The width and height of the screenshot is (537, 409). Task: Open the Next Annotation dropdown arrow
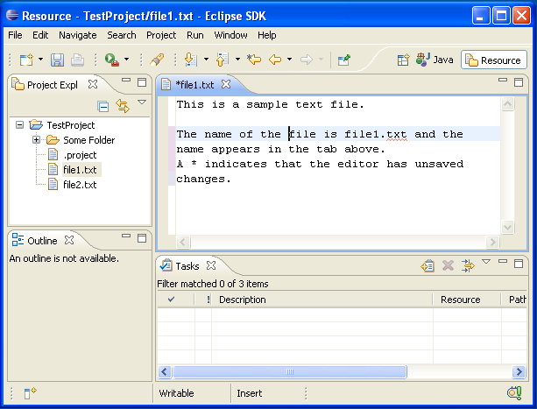[x=206, y=60]
